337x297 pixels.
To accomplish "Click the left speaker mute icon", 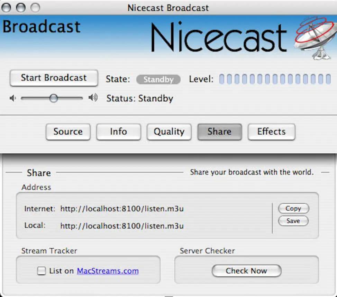I will tap(12, 98).
